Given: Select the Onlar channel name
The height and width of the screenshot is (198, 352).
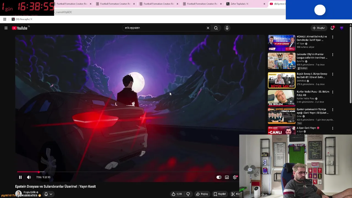Looking at the screenshot, I should 299,116.
